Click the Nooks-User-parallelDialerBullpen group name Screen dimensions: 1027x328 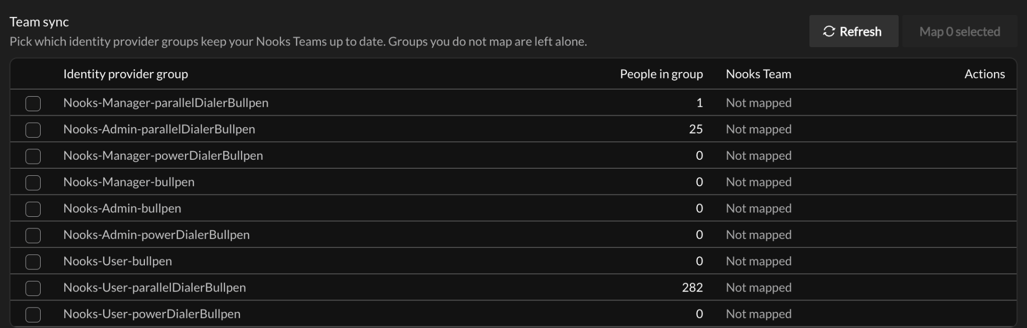[x=154, y=287]
